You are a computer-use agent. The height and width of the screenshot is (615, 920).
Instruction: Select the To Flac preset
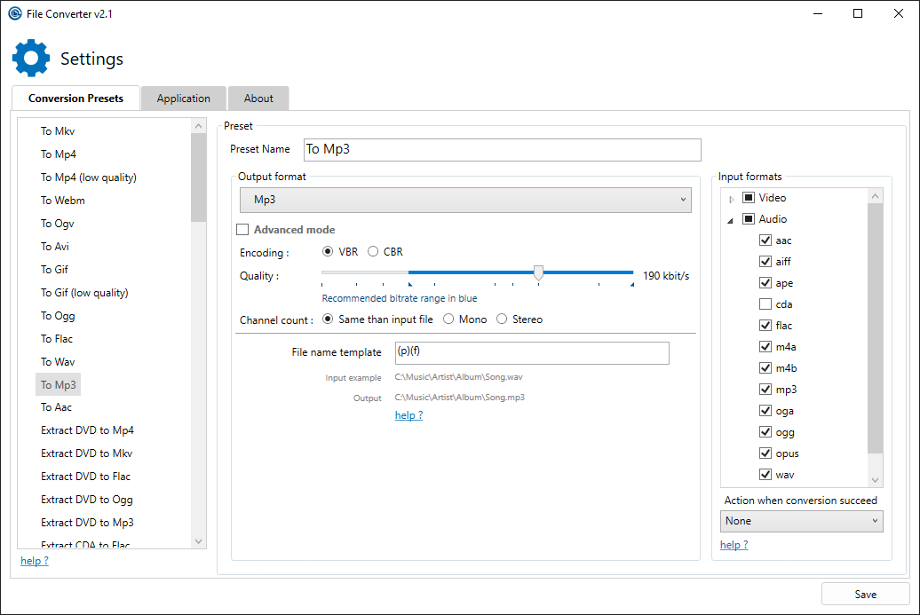(x=57, y=338)
